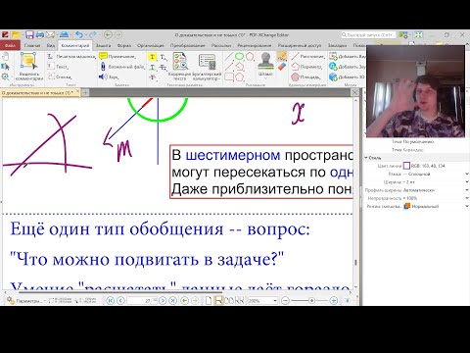
Task: Collapse the Style section in properties pane
Action: click(366, 158)
